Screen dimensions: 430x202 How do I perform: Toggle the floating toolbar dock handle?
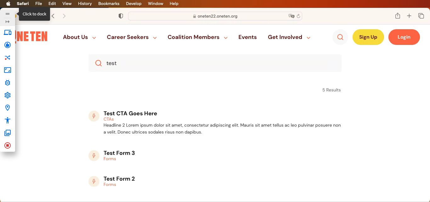(x=8, y=14)
